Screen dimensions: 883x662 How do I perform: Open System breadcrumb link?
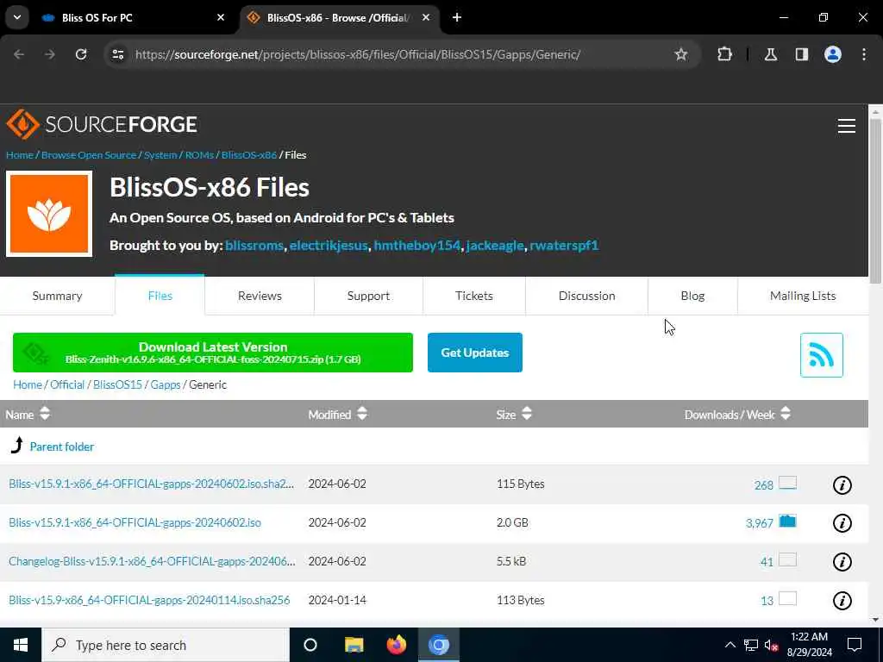coord(160,155)
